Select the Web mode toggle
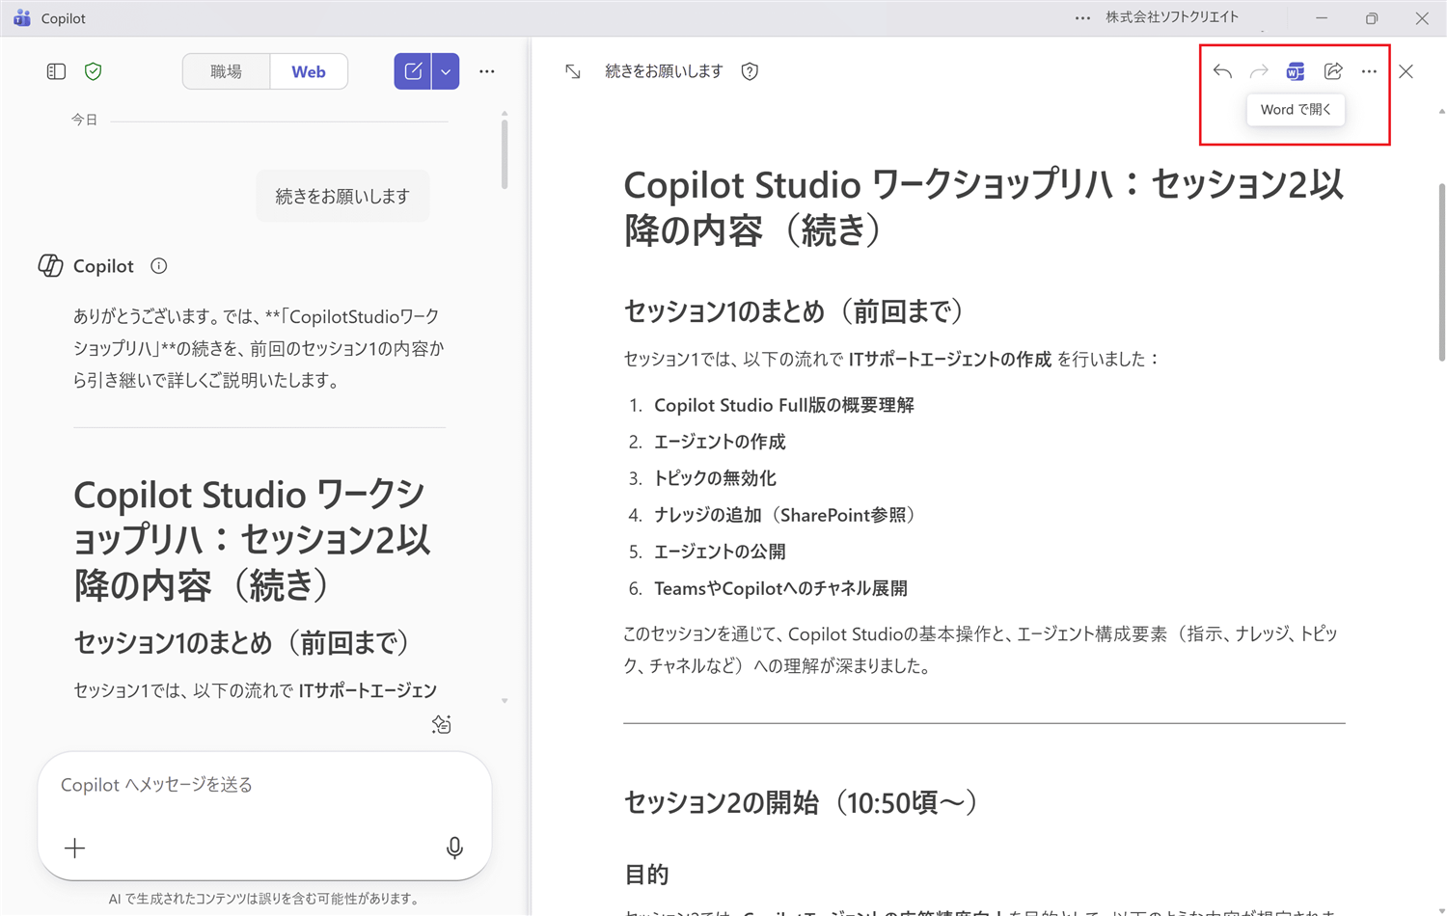1447x916 pixels. tap(308, 70)
